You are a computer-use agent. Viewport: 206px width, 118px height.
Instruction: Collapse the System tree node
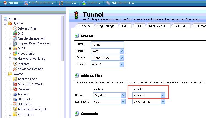click(5, 23)
